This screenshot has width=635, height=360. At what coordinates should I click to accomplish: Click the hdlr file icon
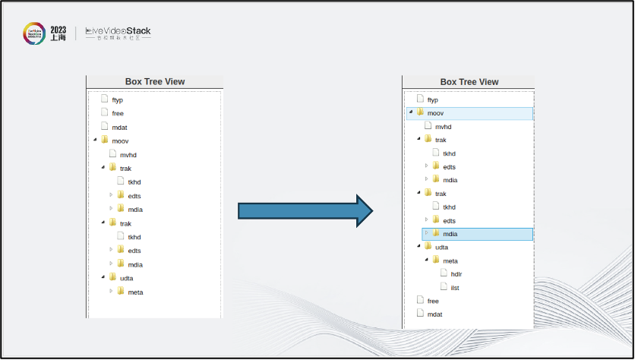[444, 273]
